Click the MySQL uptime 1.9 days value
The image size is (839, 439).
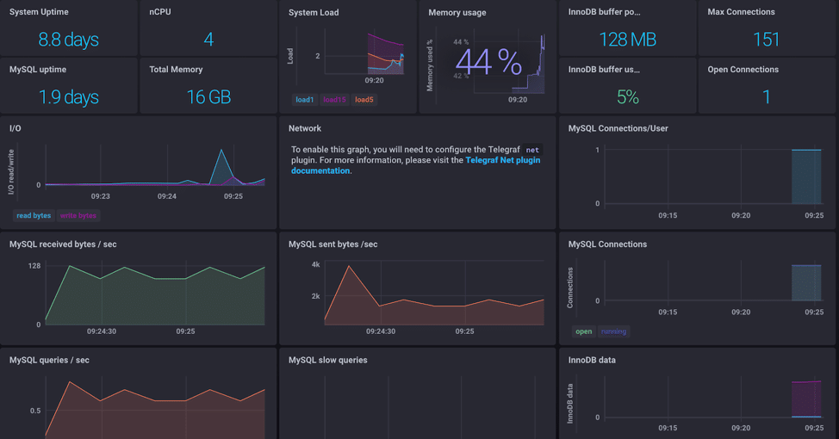tap(68, 97)
